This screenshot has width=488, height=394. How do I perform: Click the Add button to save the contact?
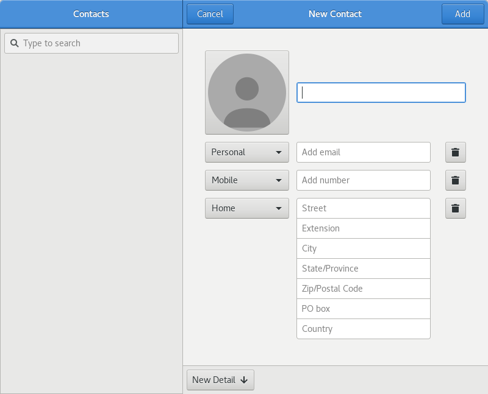[462, 13]
